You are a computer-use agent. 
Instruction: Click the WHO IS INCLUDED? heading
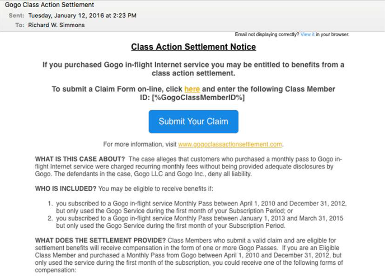[x=65, y=189]
